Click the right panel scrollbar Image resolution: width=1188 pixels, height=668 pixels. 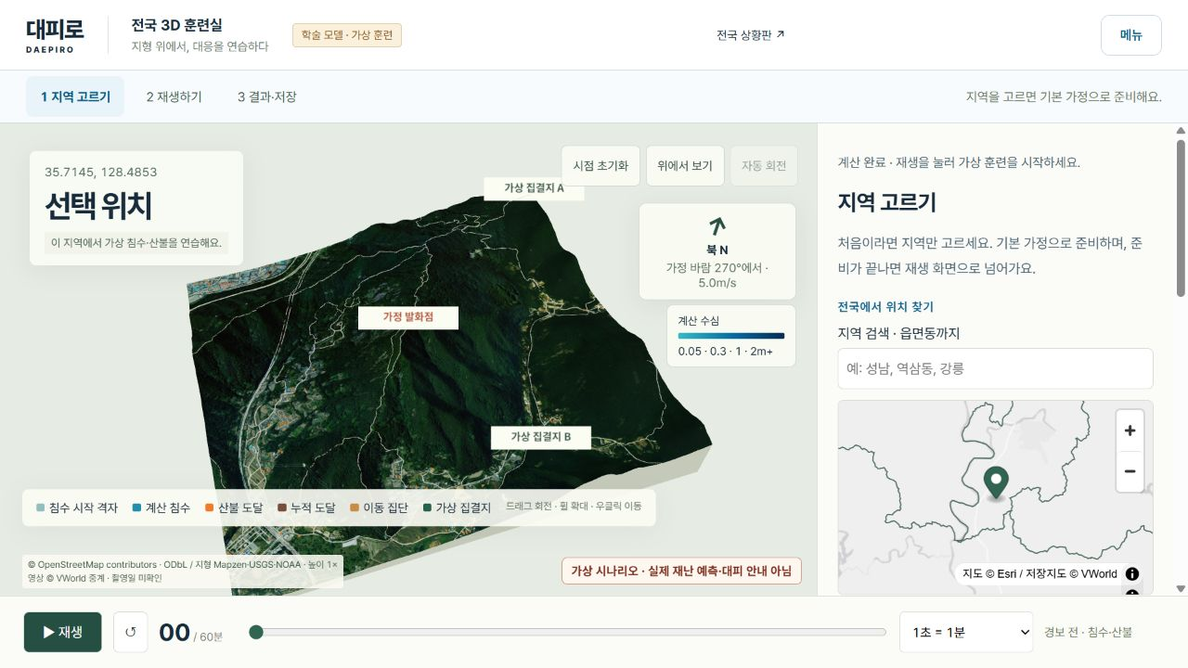1181,218
